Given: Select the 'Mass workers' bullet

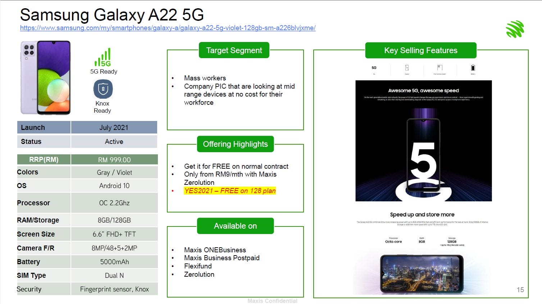Looking at the screenshot, I should pyautogui.click(x=205, y=78).
